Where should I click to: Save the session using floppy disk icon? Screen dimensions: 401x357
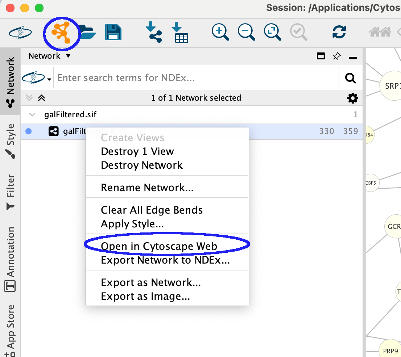pos(113,33)
